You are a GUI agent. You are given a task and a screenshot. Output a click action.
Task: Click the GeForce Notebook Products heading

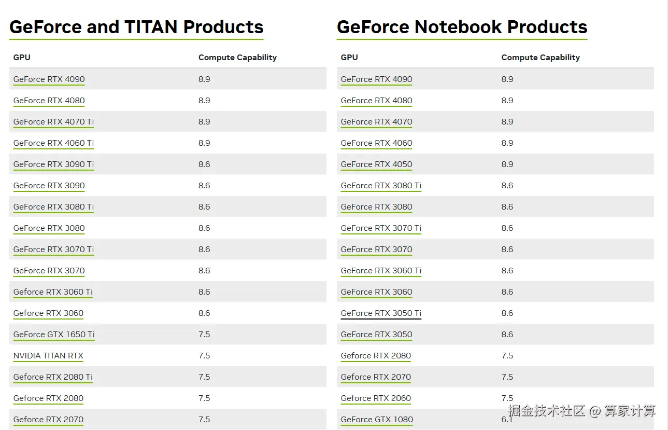(462, 27)
